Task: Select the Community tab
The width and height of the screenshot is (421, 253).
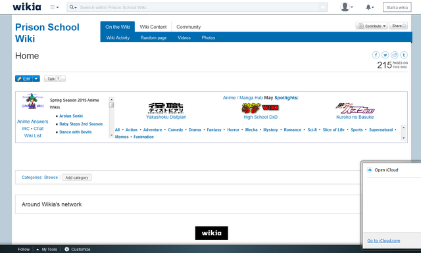Action: click(x=189, y=27)
